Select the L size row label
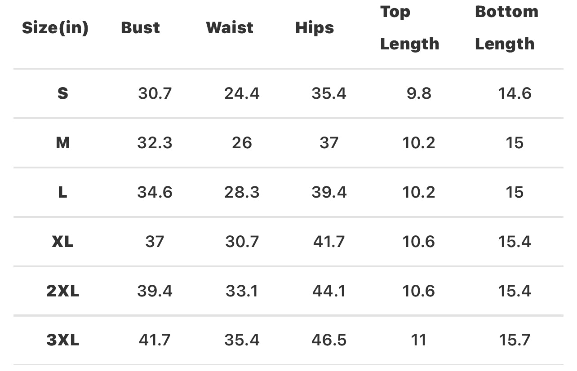Screen dimensions: 577x371 pos(62,192)
